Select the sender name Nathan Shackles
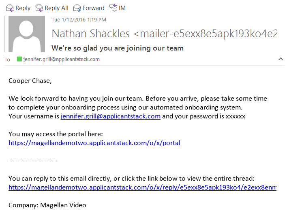287x217 pixels. coord(90,34)
